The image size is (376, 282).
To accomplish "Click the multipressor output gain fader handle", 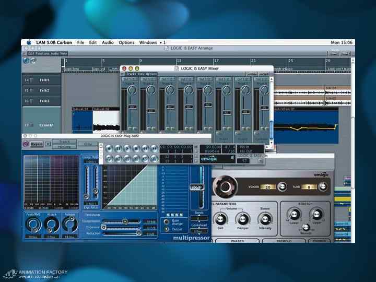I will click(197, 187).
